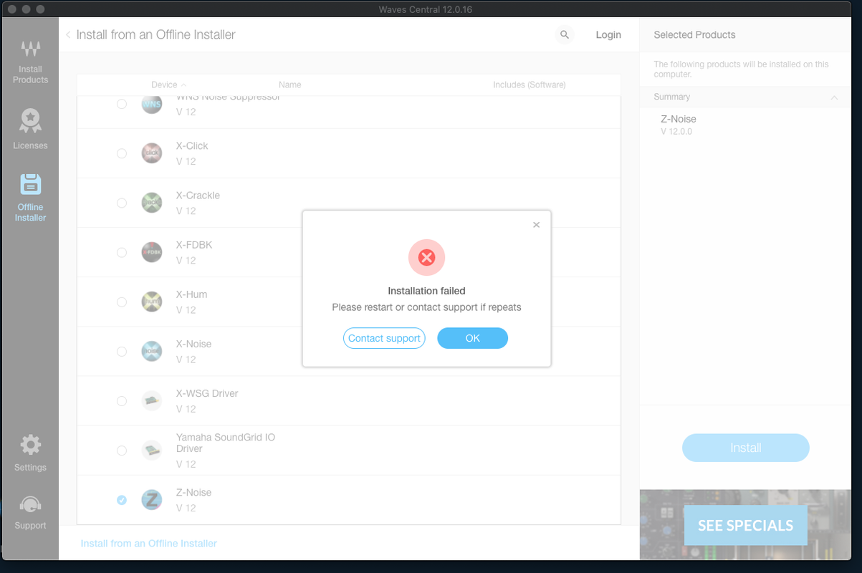Select the X-Noise radio button
The image size is (862, 573).
tap(122, 351)
